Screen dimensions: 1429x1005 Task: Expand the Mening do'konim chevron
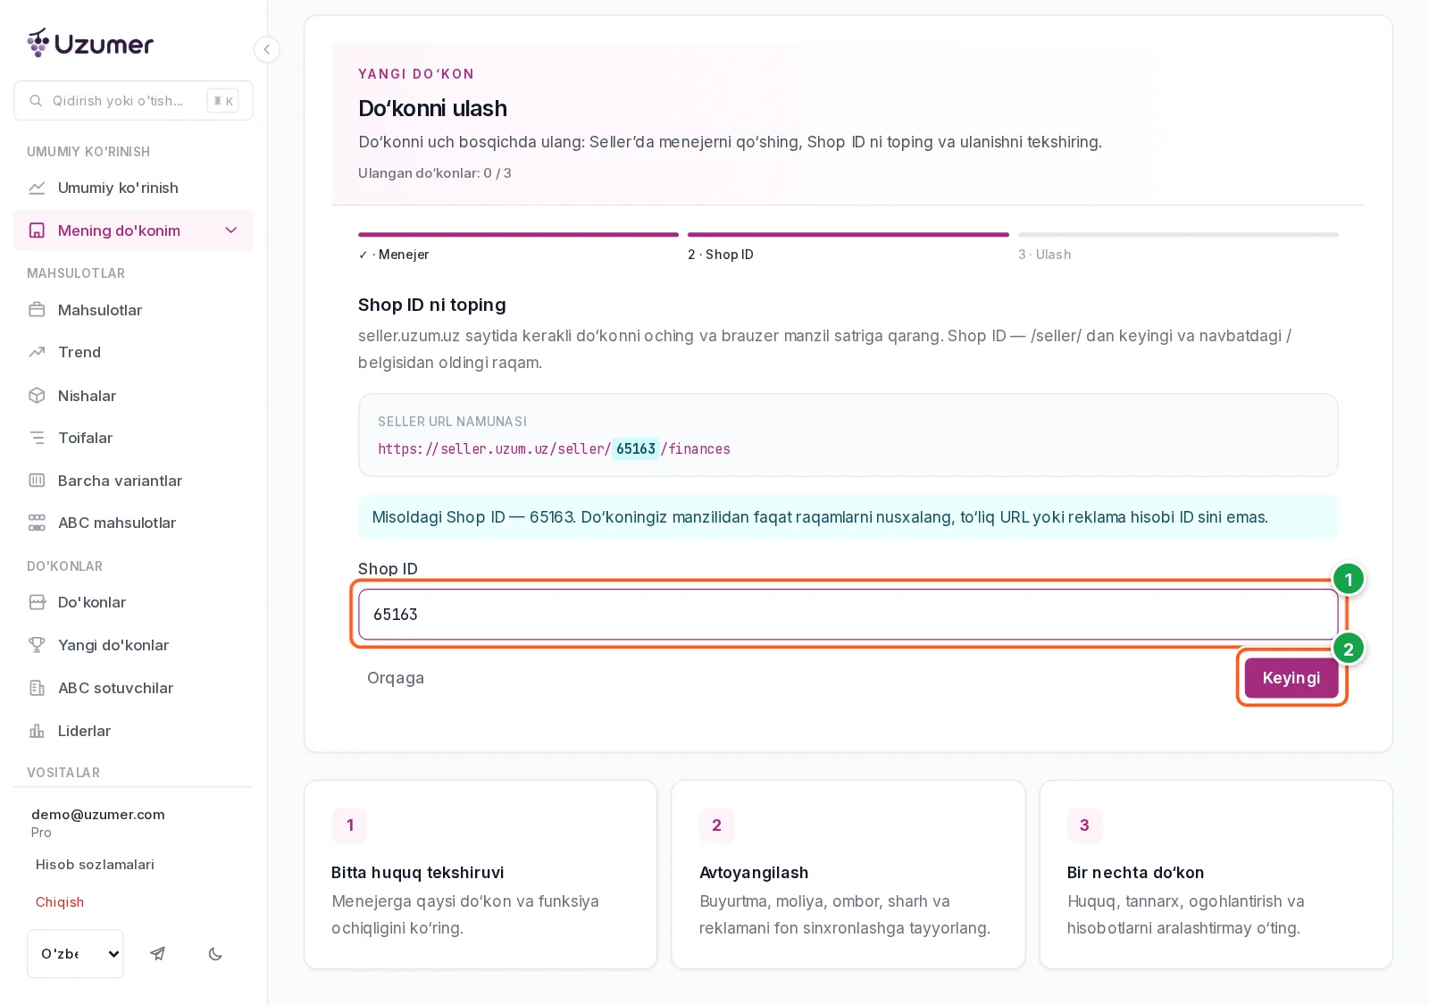(231, 230)
